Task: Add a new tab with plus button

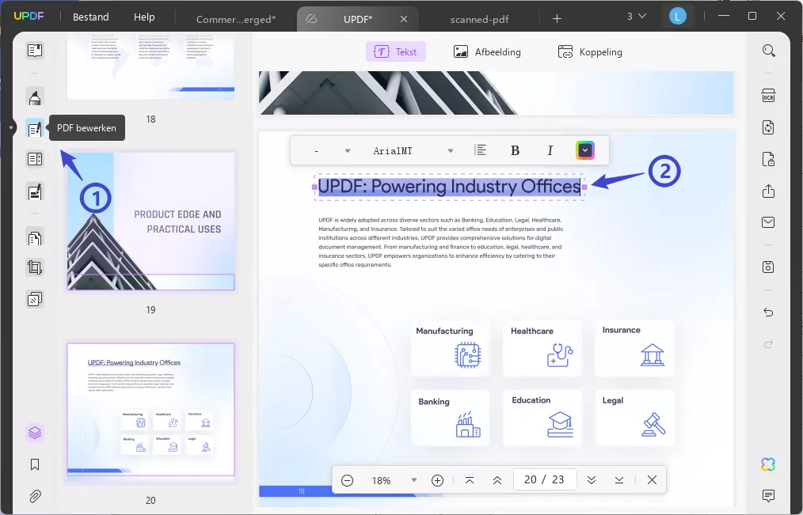Action: pyautogui.click(x=558, y=19)
